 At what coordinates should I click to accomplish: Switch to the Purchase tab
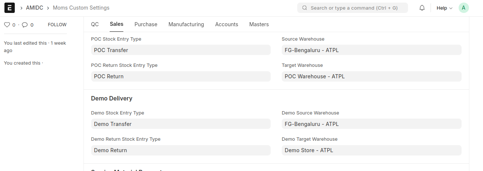tap(146, 24)
